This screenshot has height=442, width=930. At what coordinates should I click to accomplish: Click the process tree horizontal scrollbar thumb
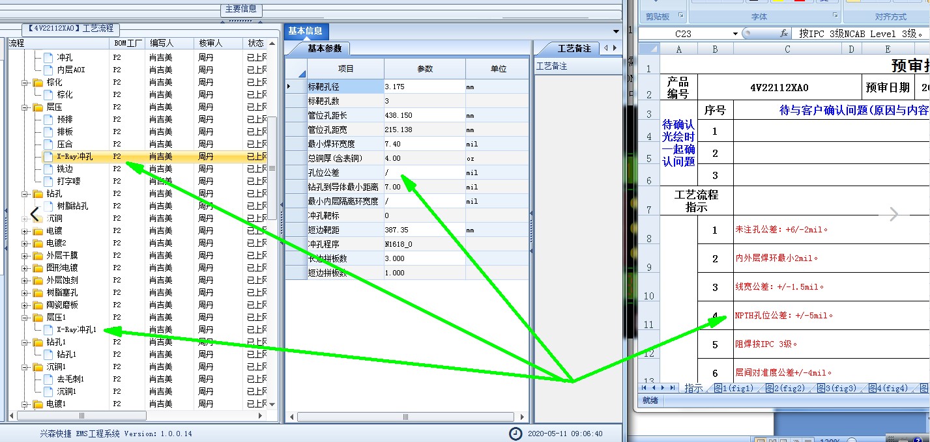(x=81, y=415)
